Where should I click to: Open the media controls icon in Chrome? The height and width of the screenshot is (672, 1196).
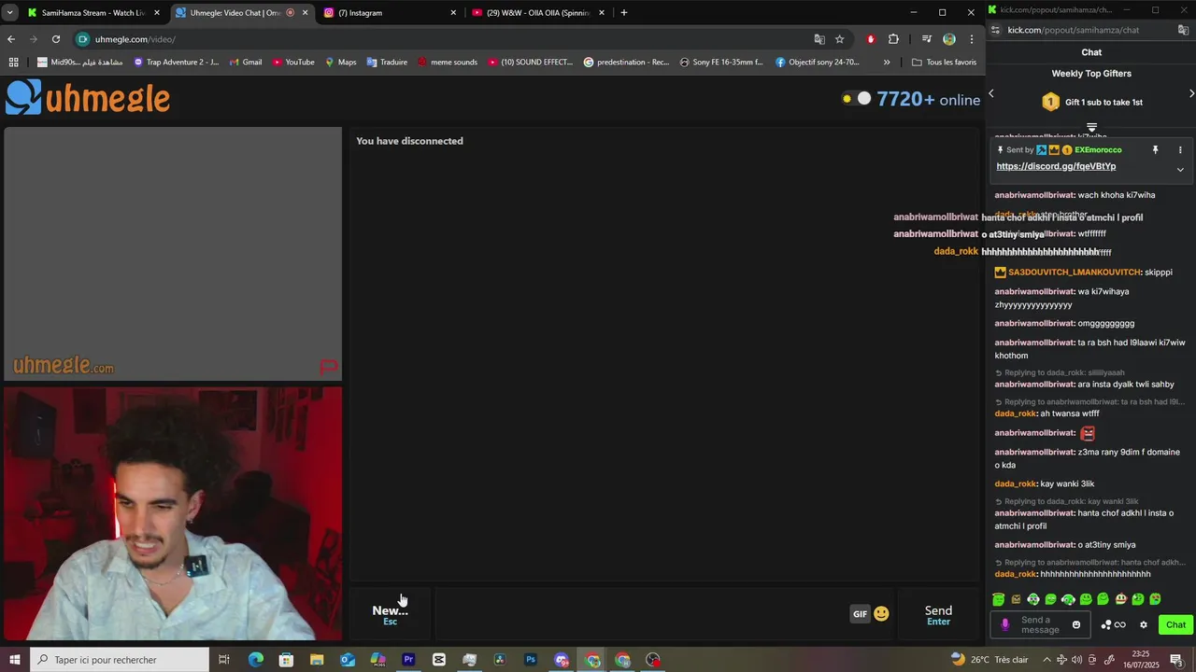[927, 39]
